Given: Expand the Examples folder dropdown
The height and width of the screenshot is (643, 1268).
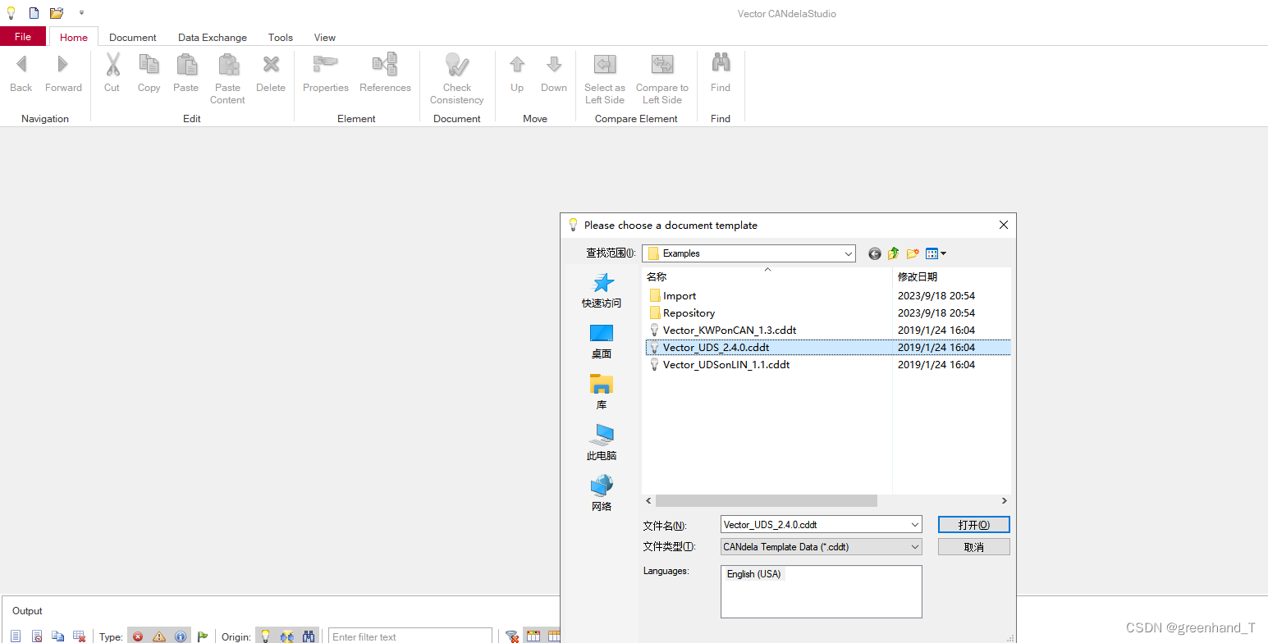Looking at the screenshot, I should coord(848,254).
